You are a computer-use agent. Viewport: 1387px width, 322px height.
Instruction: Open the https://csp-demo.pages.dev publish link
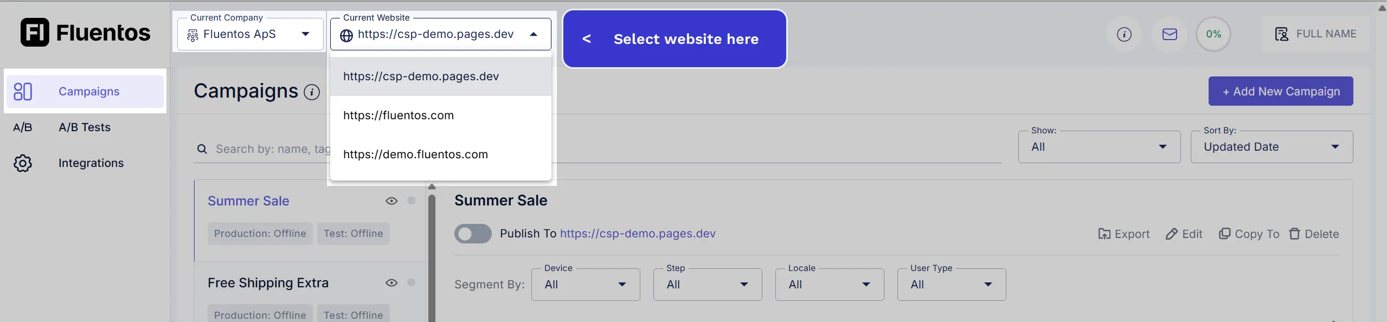pos(638,234)
